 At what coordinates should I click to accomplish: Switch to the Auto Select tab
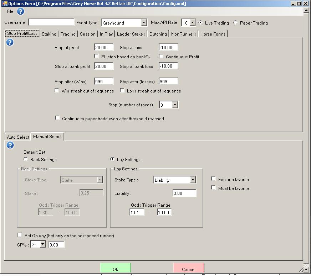18,137
